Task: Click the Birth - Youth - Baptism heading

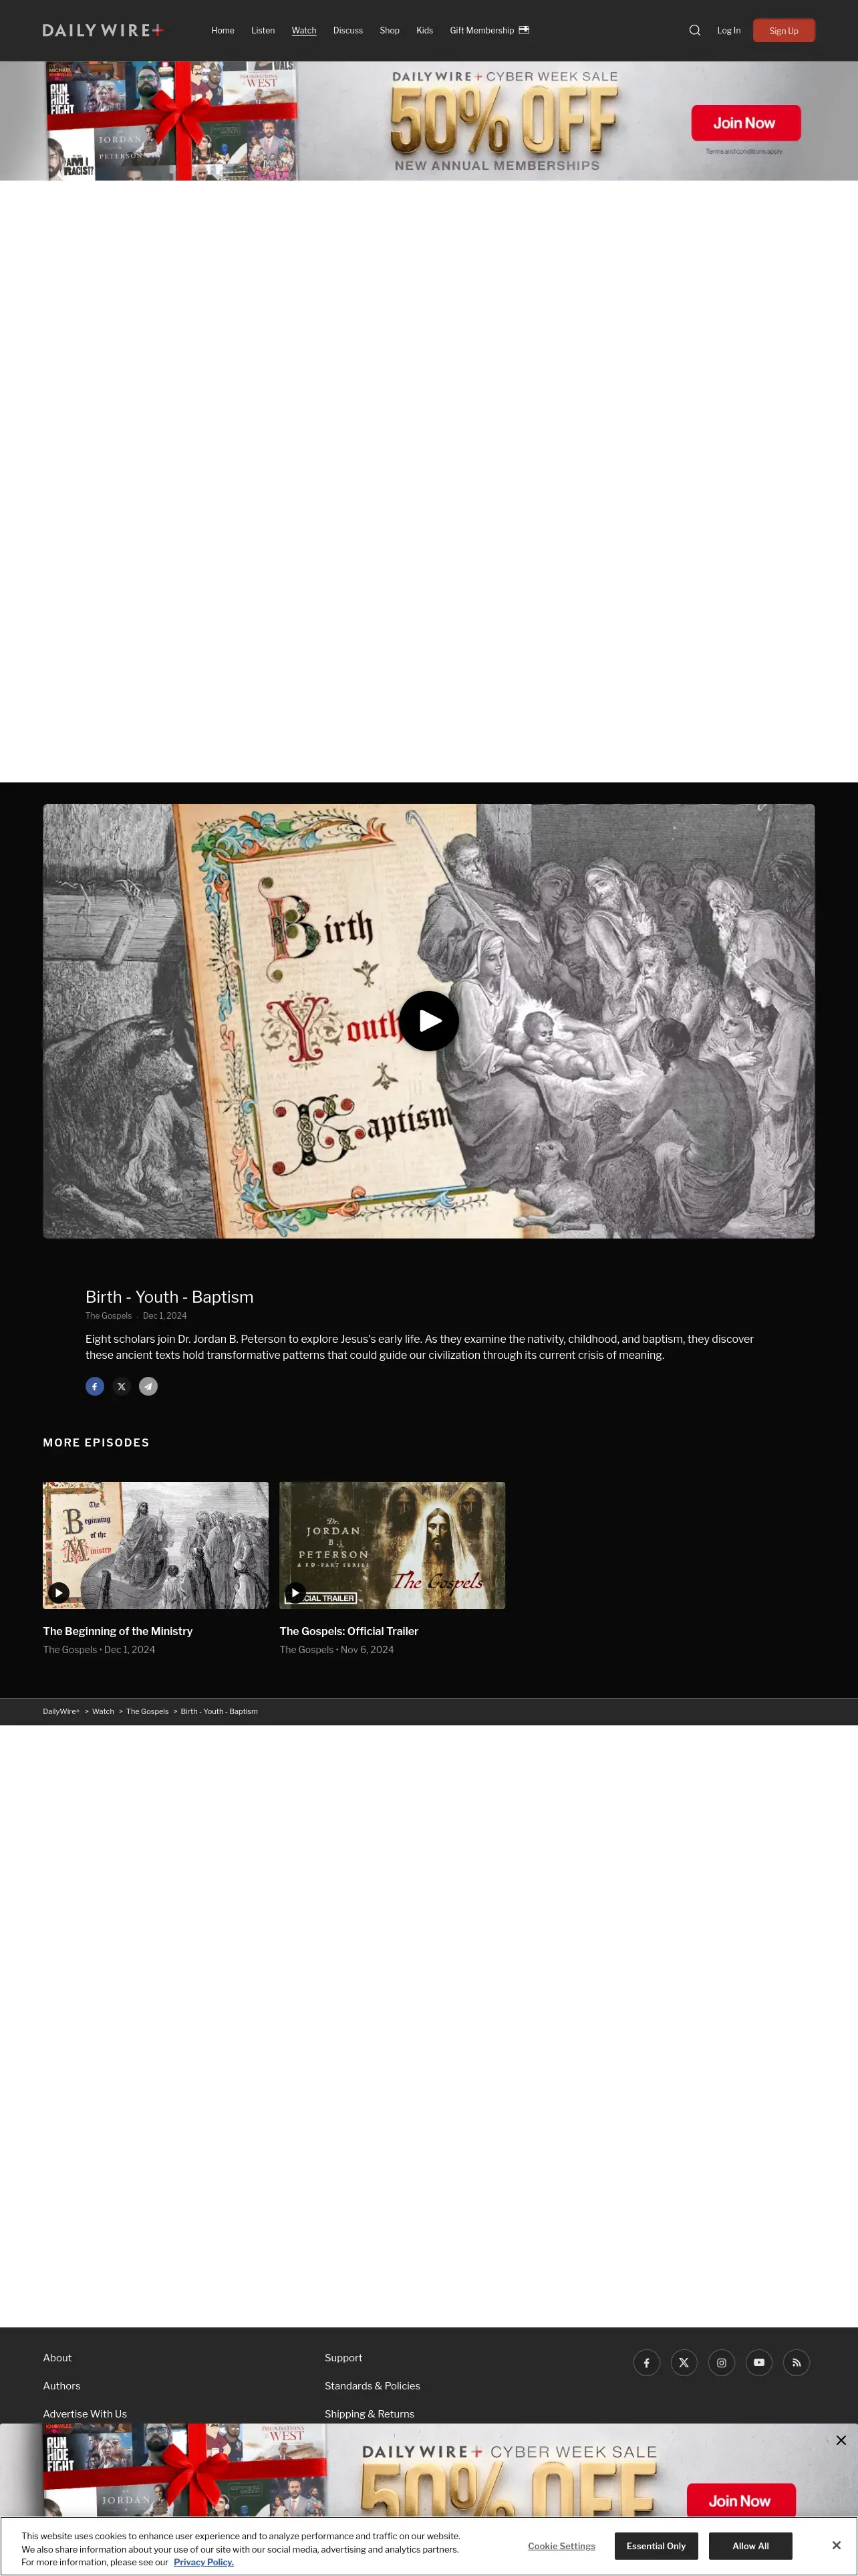Action: click(x=170, y=1297)
